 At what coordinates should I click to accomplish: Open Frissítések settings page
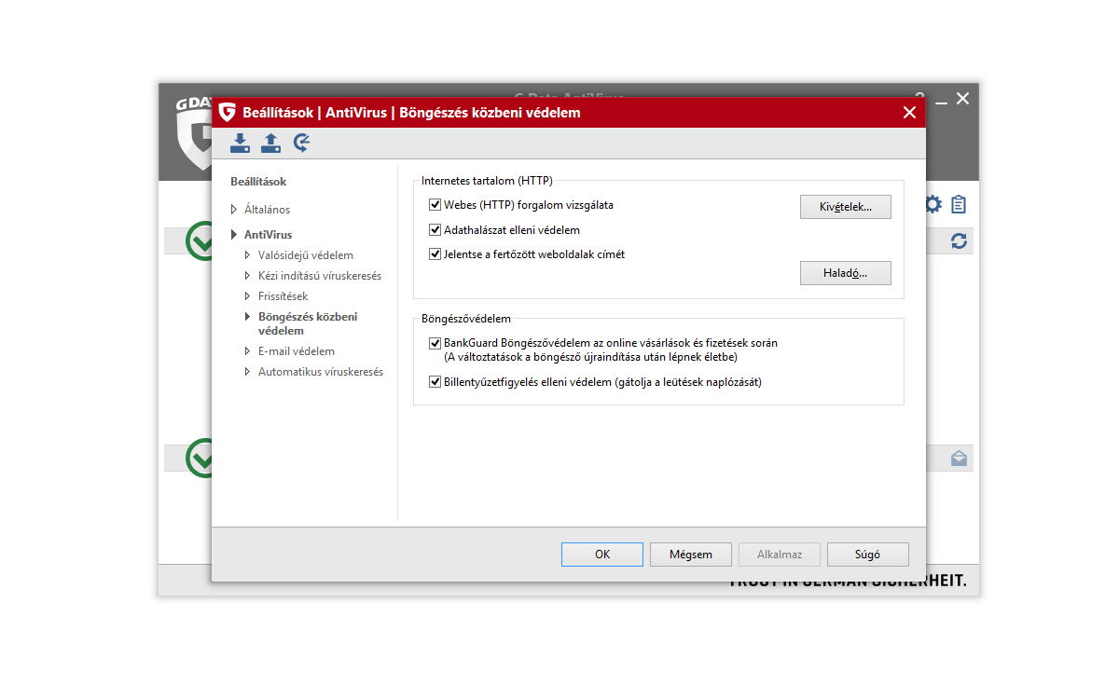coord(283,296)
